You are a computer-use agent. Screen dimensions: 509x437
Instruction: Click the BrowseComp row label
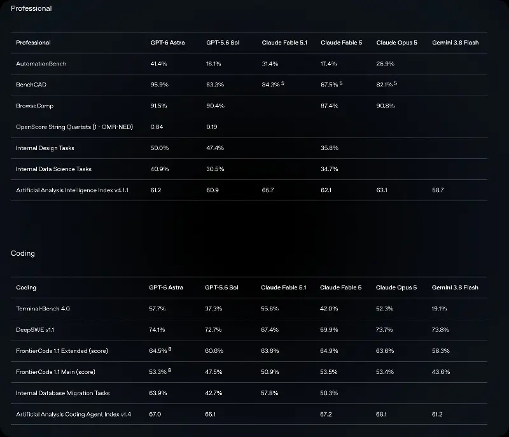click(35, 106)
